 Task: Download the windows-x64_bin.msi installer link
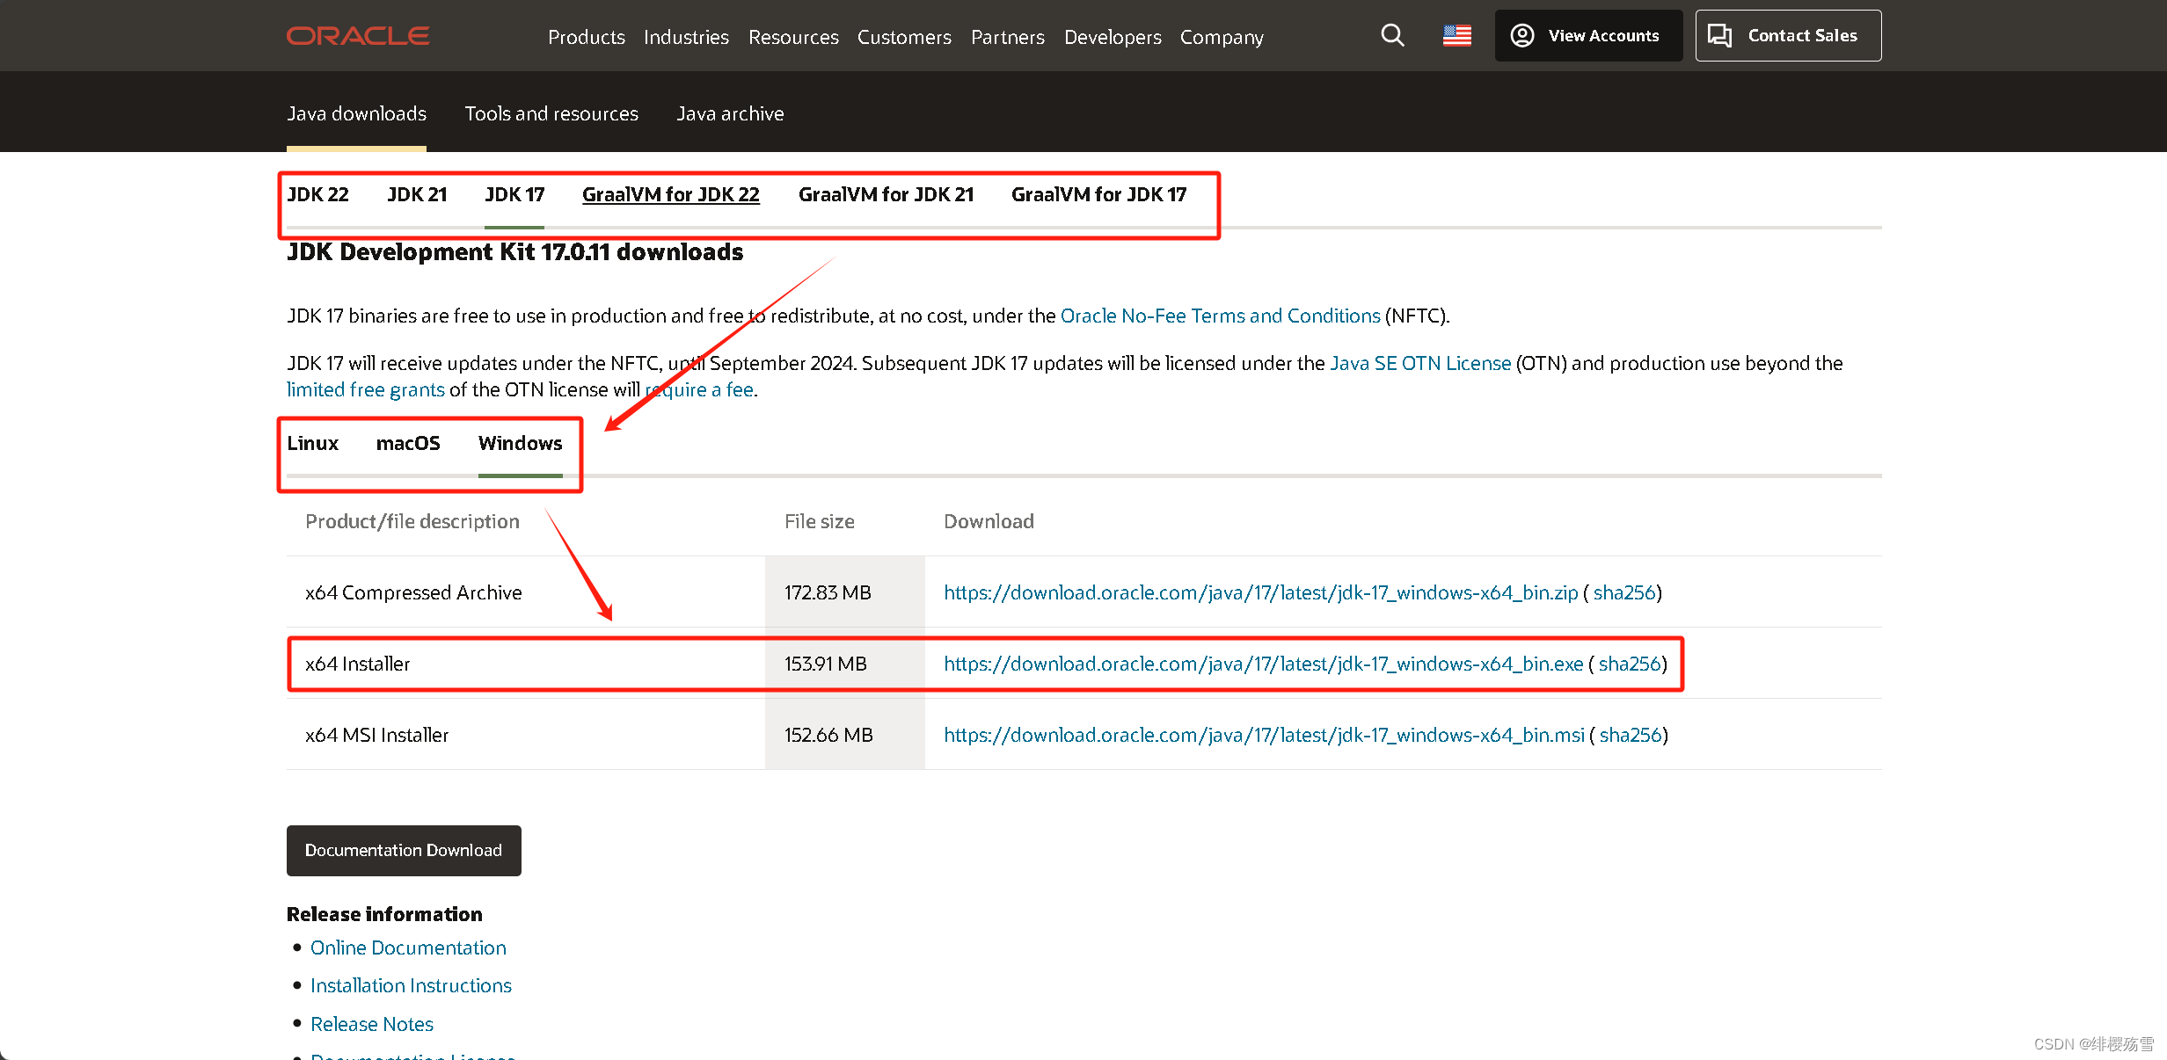1264,735
